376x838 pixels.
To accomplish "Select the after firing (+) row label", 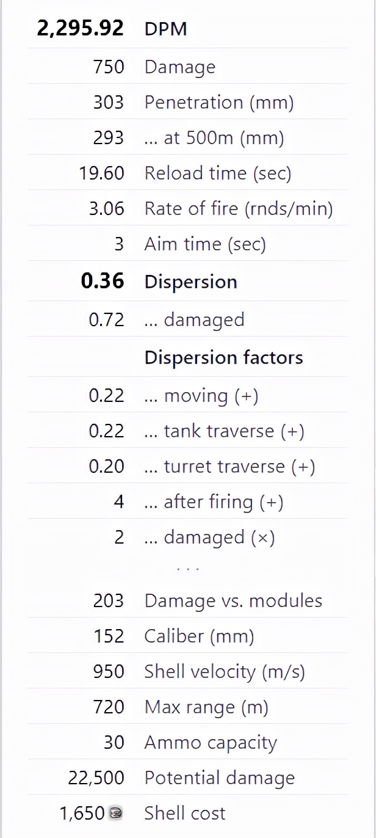I will (x=214, y=501).
